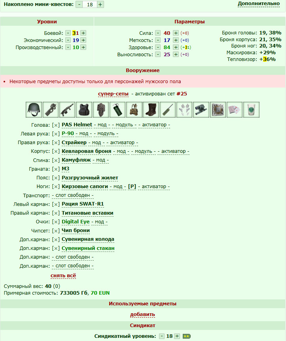This screenshot has height=341, width=286.
Task: Select the camouflage suit icon
Action: 101,110
